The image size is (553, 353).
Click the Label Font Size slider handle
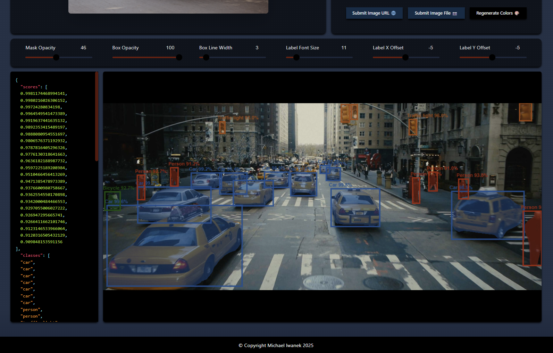(x=296, y=57)
